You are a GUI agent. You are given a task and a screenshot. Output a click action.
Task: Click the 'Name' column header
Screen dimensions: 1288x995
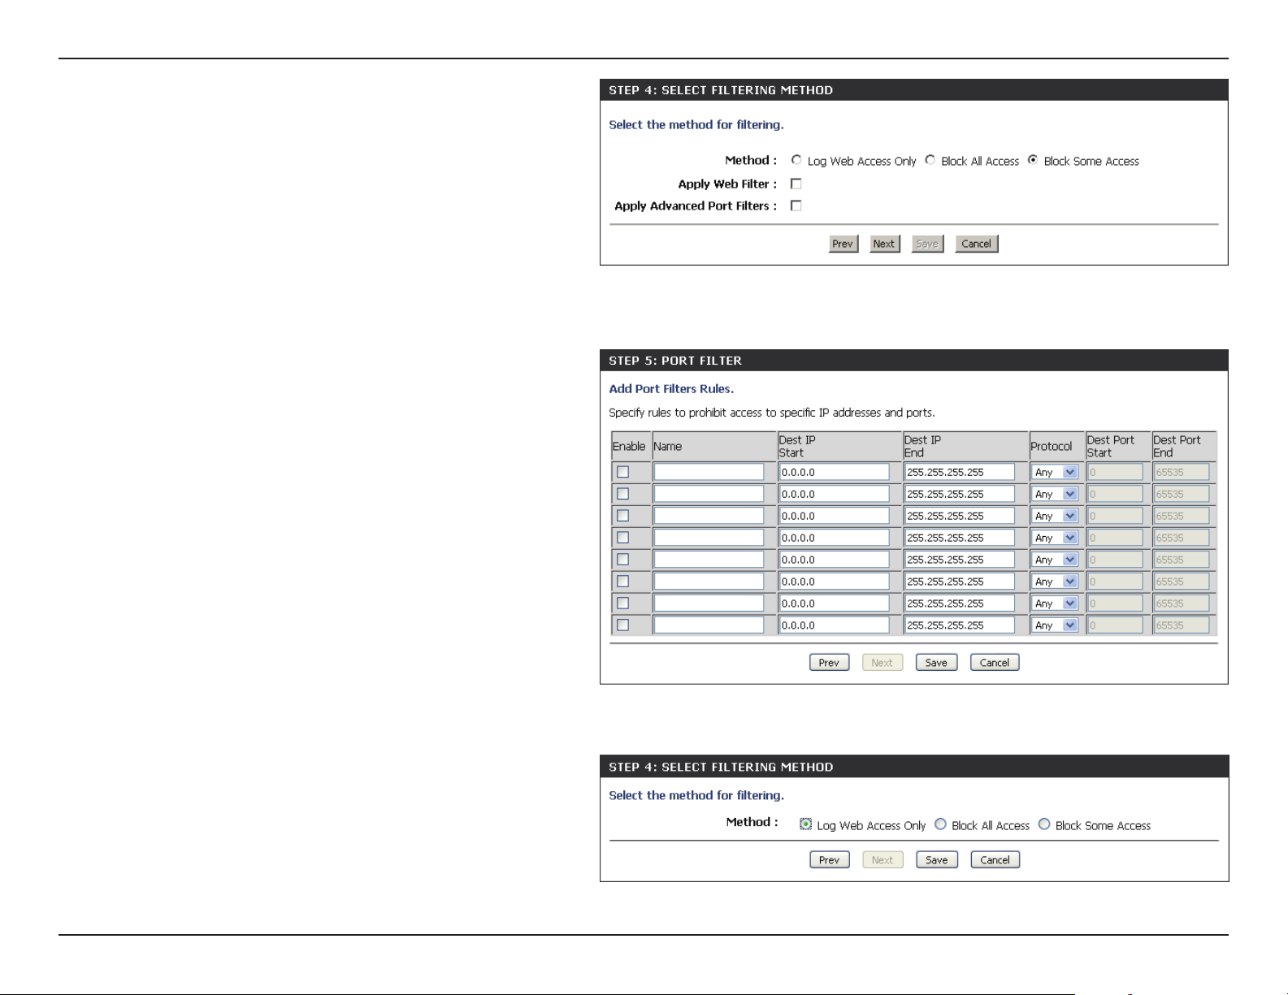pyautogui.click(x=667, y=446)
